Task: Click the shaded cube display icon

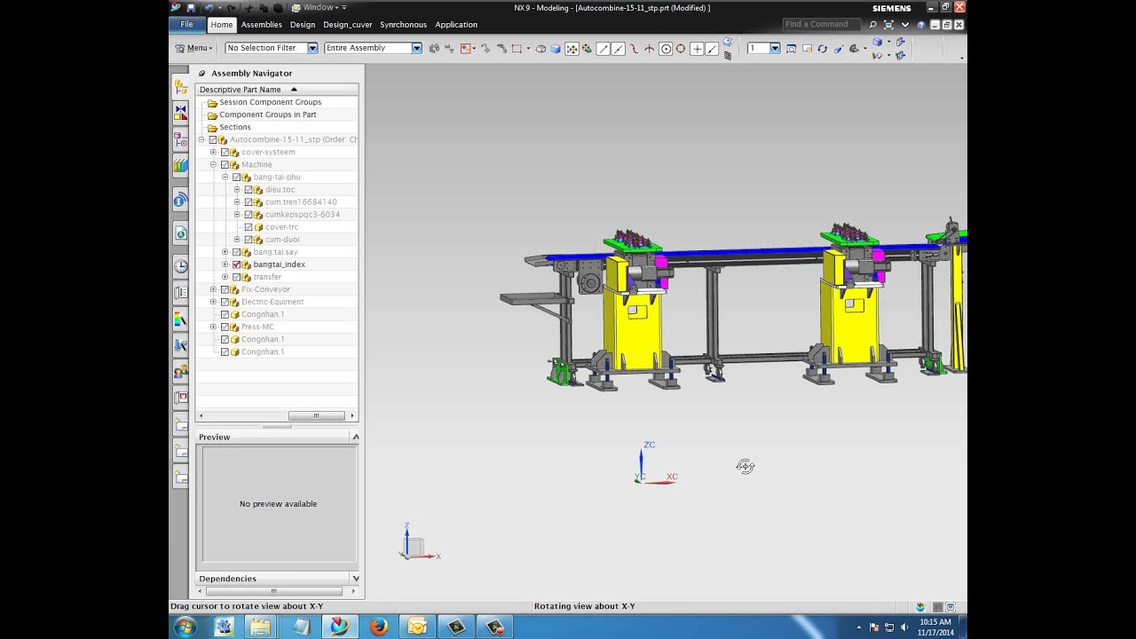Action: (x=556, y=49)
